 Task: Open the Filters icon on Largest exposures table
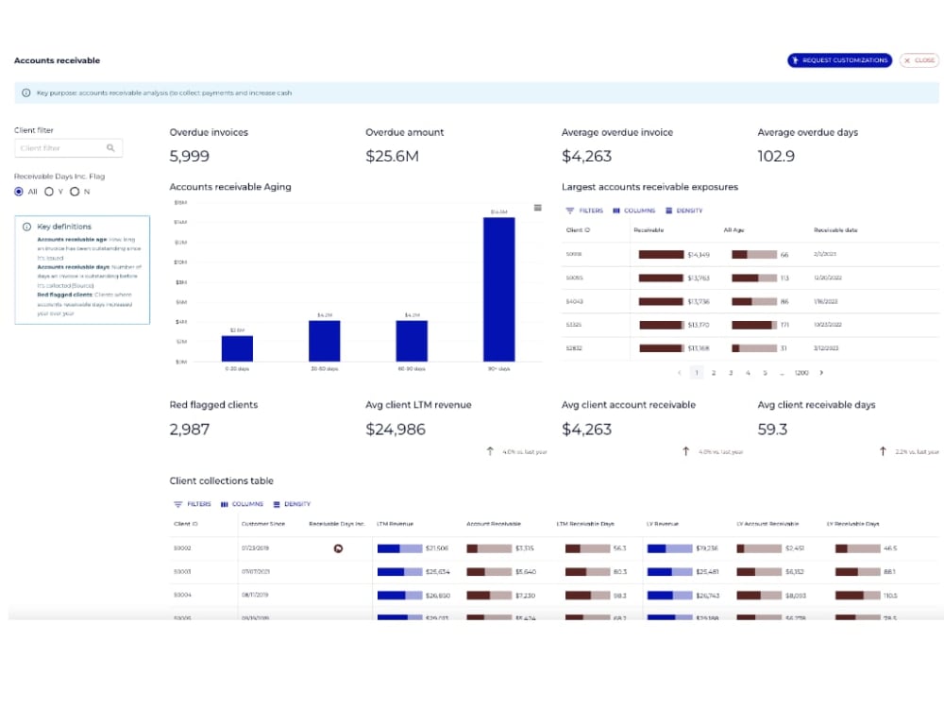(569, 211)
